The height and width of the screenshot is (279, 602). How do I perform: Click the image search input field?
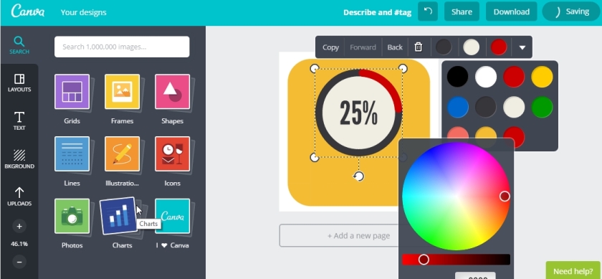pos(122,47)
